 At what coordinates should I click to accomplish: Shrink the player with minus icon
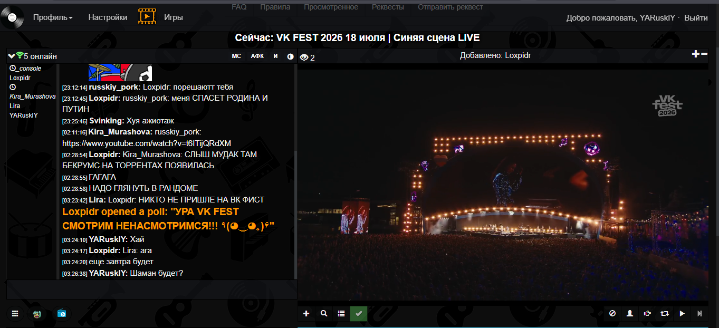pos(704,54)
